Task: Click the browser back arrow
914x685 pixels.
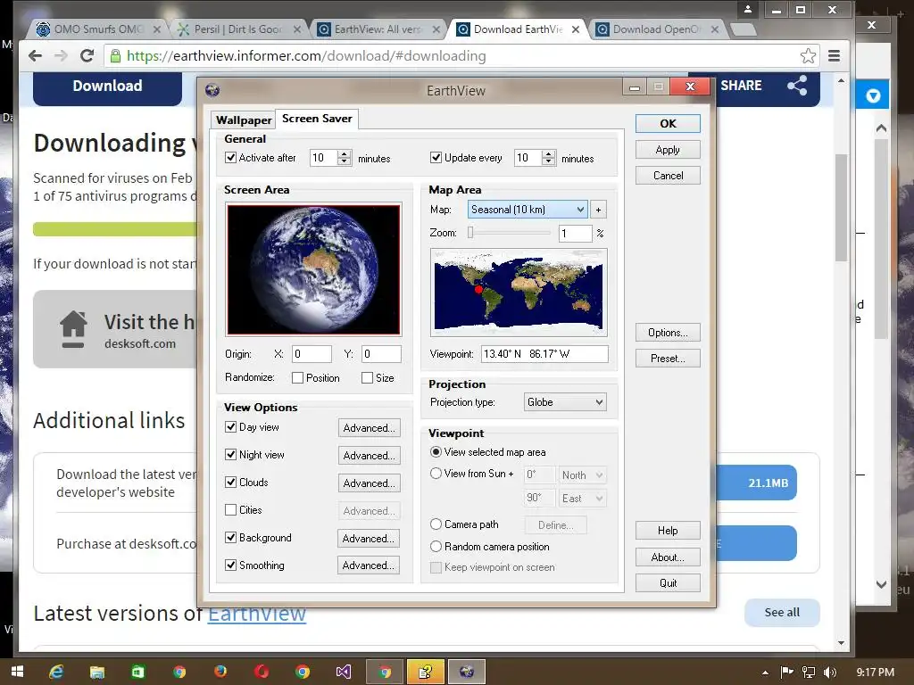Action: pyautogui.click(x=35, y=56)
